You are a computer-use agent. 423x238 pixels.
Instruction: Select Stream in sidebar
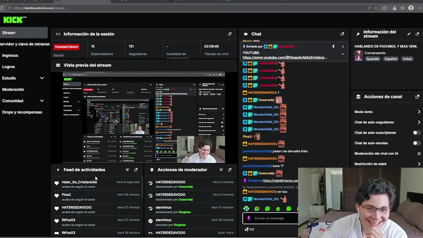click(x=24, y=33)
